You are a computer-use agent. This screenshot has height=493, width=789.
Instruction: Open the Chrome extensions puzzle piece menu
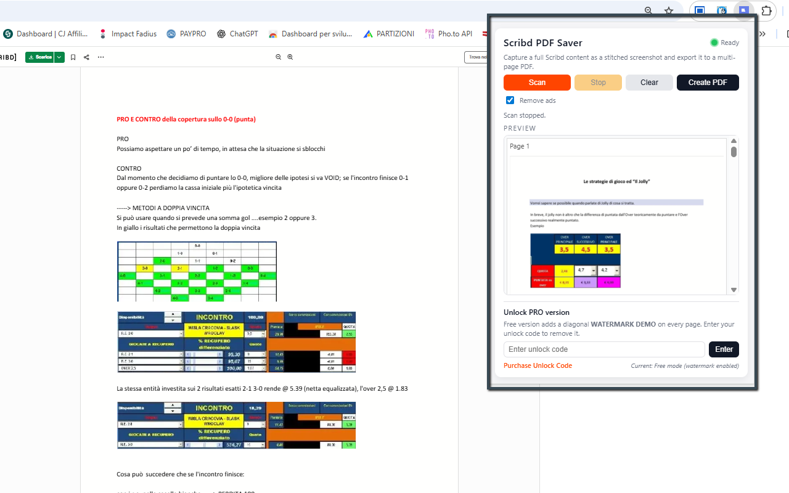point(766,10)
